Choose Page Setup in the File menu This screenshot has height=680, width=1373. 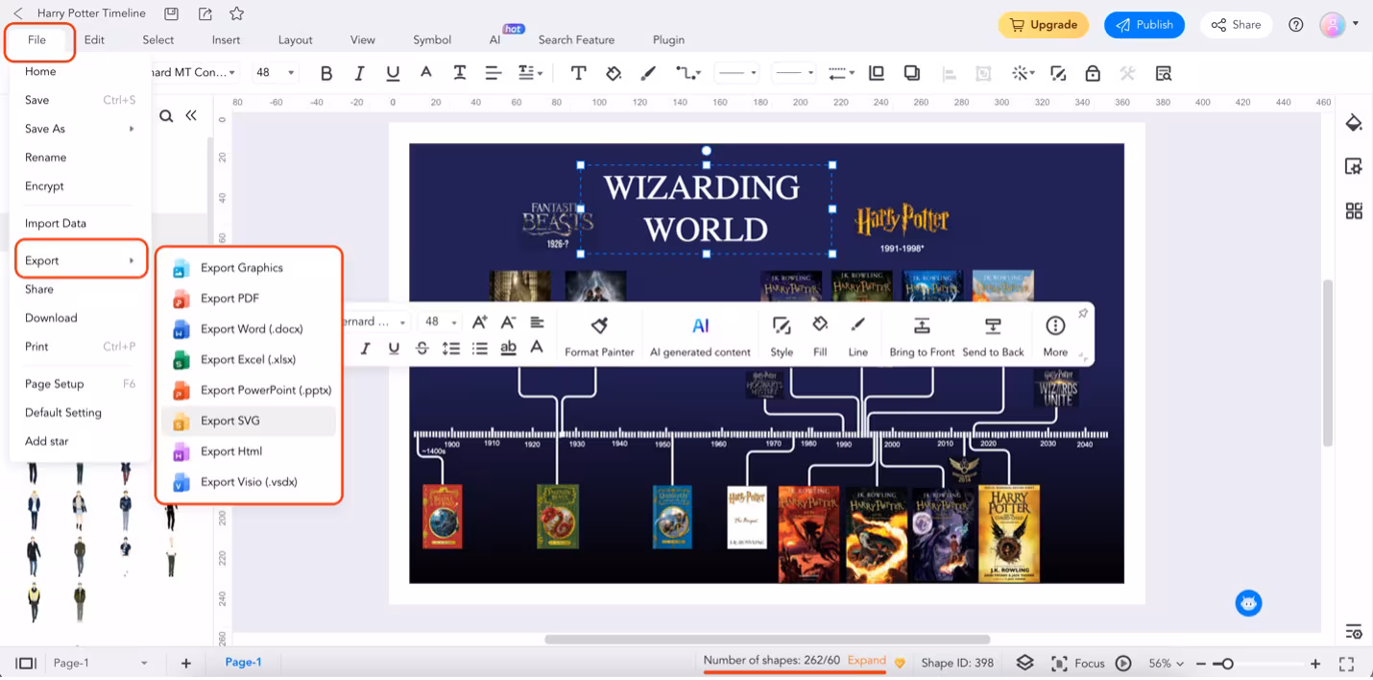pos(81,384)
